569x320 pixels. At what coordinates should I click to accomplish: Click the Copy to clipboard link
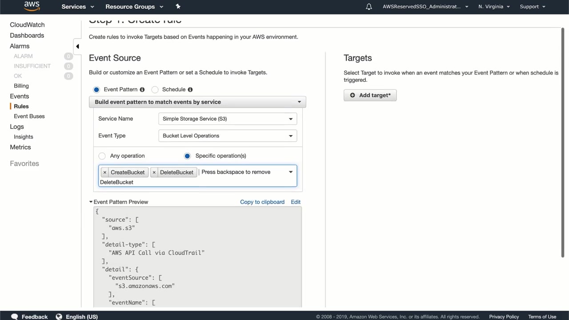coord(262,202)
